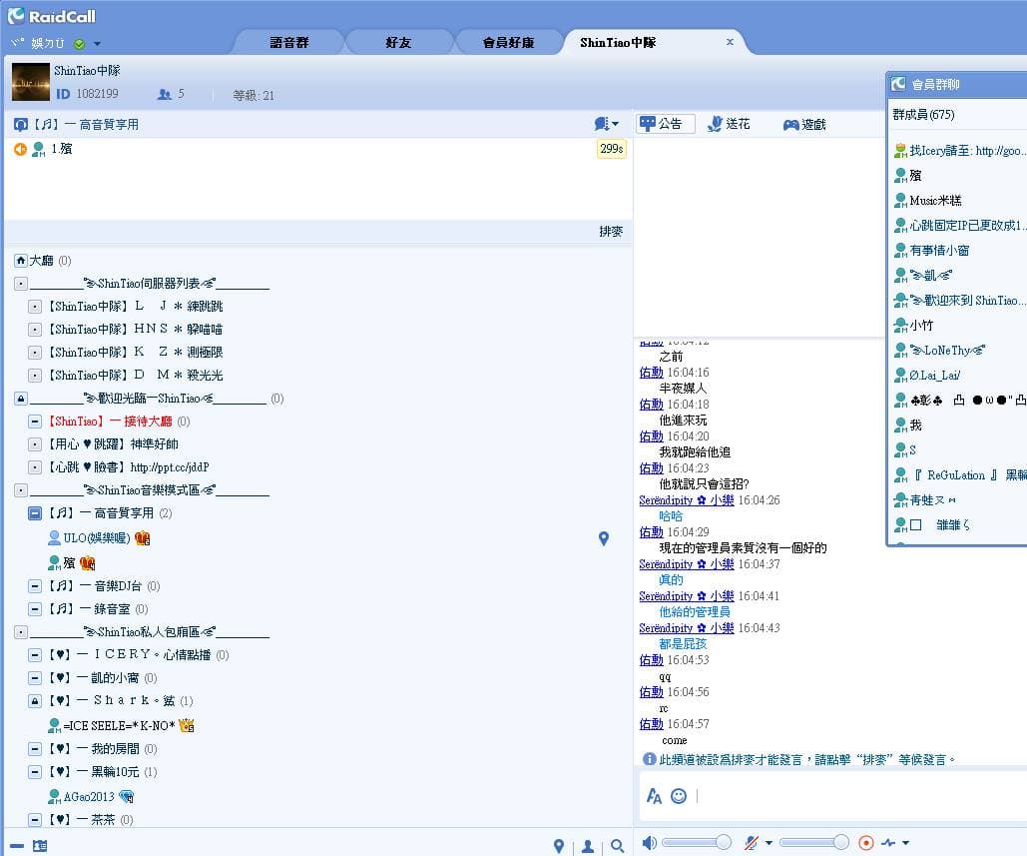The height and width of the screenshot is (856, 1027).
Task: Unmute the microphone icon
Action: click(x=751, y=841)
